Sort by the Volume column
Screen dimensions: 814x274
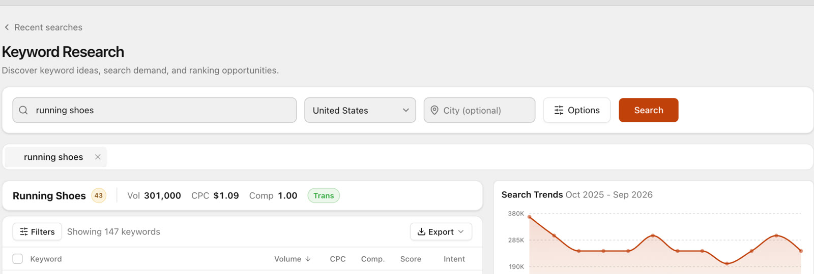coord(292,259)
